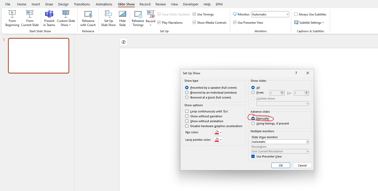The width and height of the screenshot is (378, 191).
Task: Toggle Show Media Controls checkbox
Action: click(x=194, y=23)
